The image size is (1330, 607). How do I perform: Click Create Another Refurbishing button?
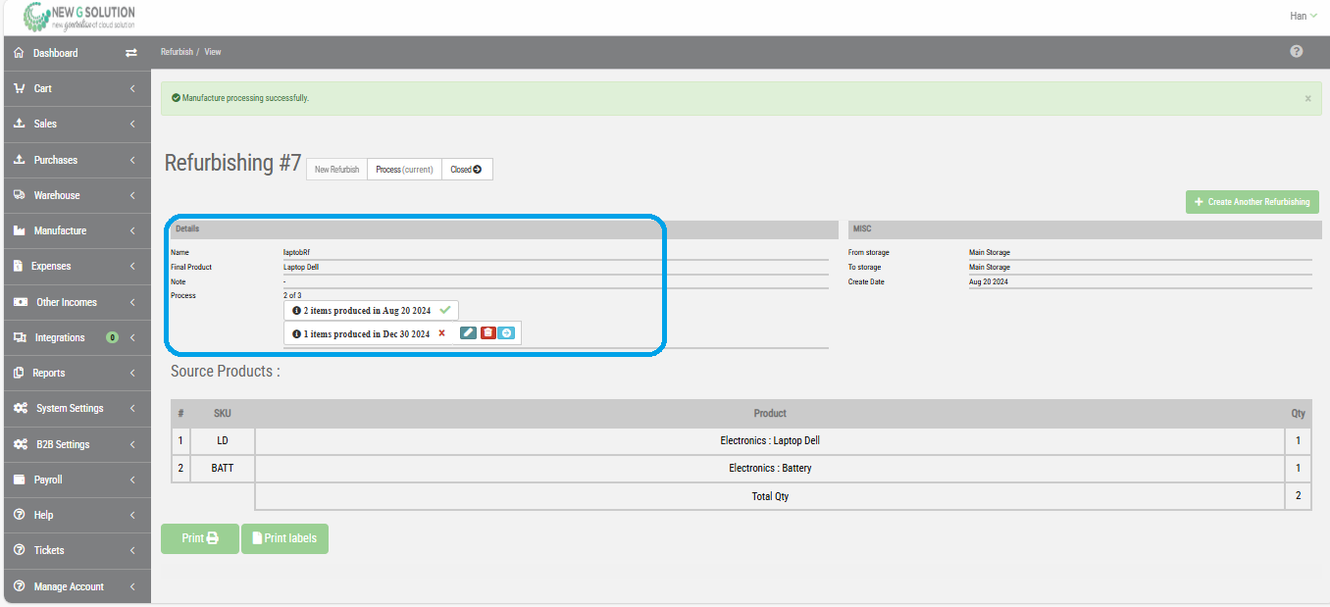click(x=1253, y=202)
